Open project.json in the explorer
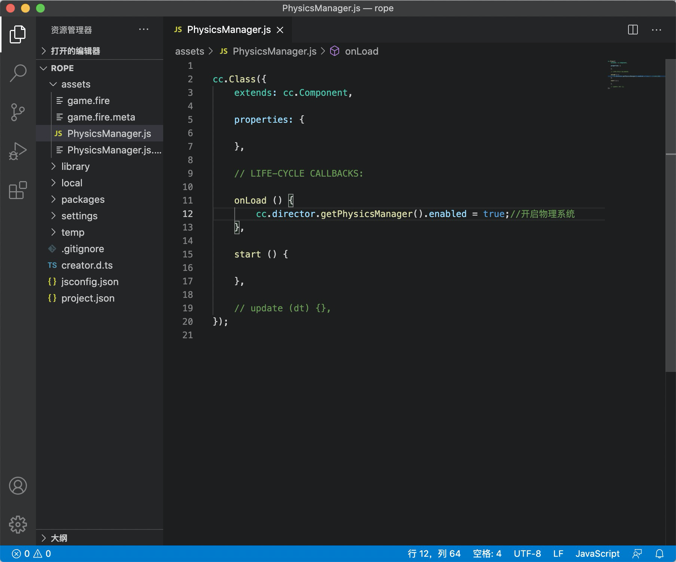Viewport: 676px width, 562px height. [100, 298]
